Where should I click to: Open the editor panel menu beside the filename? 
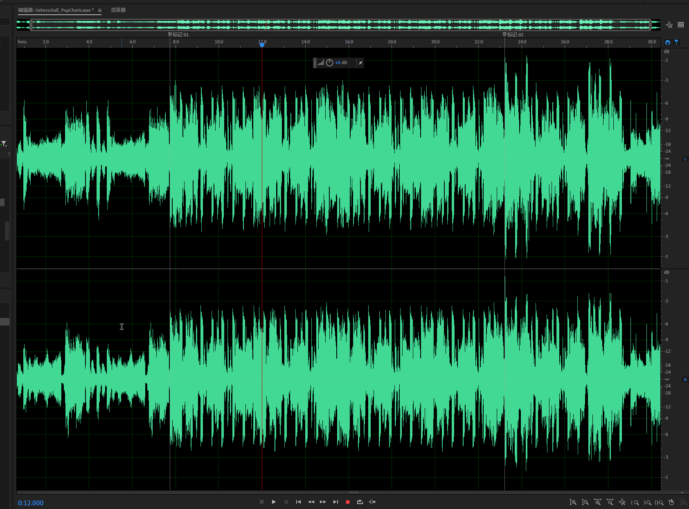(x=100, y=10)
